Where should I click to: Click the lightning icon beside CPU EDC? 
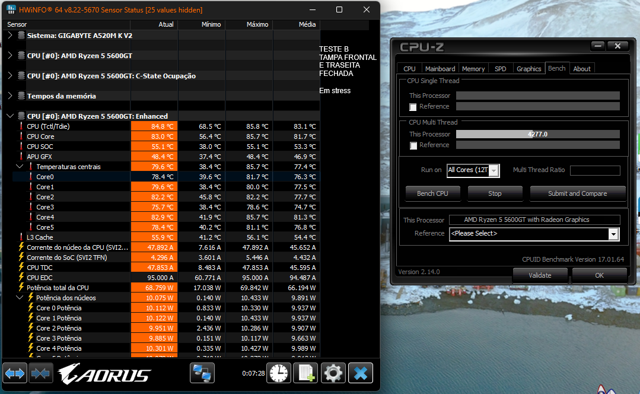pos(21,277)
